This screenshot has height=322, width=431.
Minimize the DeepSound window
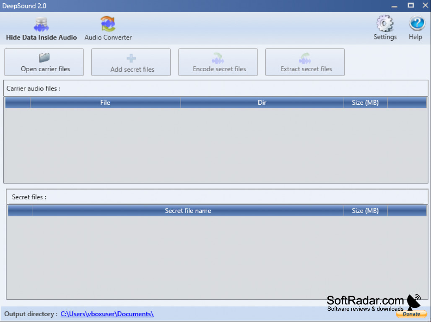395,6
